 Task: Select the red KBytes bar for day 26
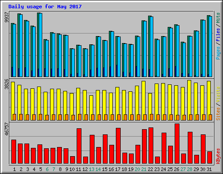coord(177,144)
